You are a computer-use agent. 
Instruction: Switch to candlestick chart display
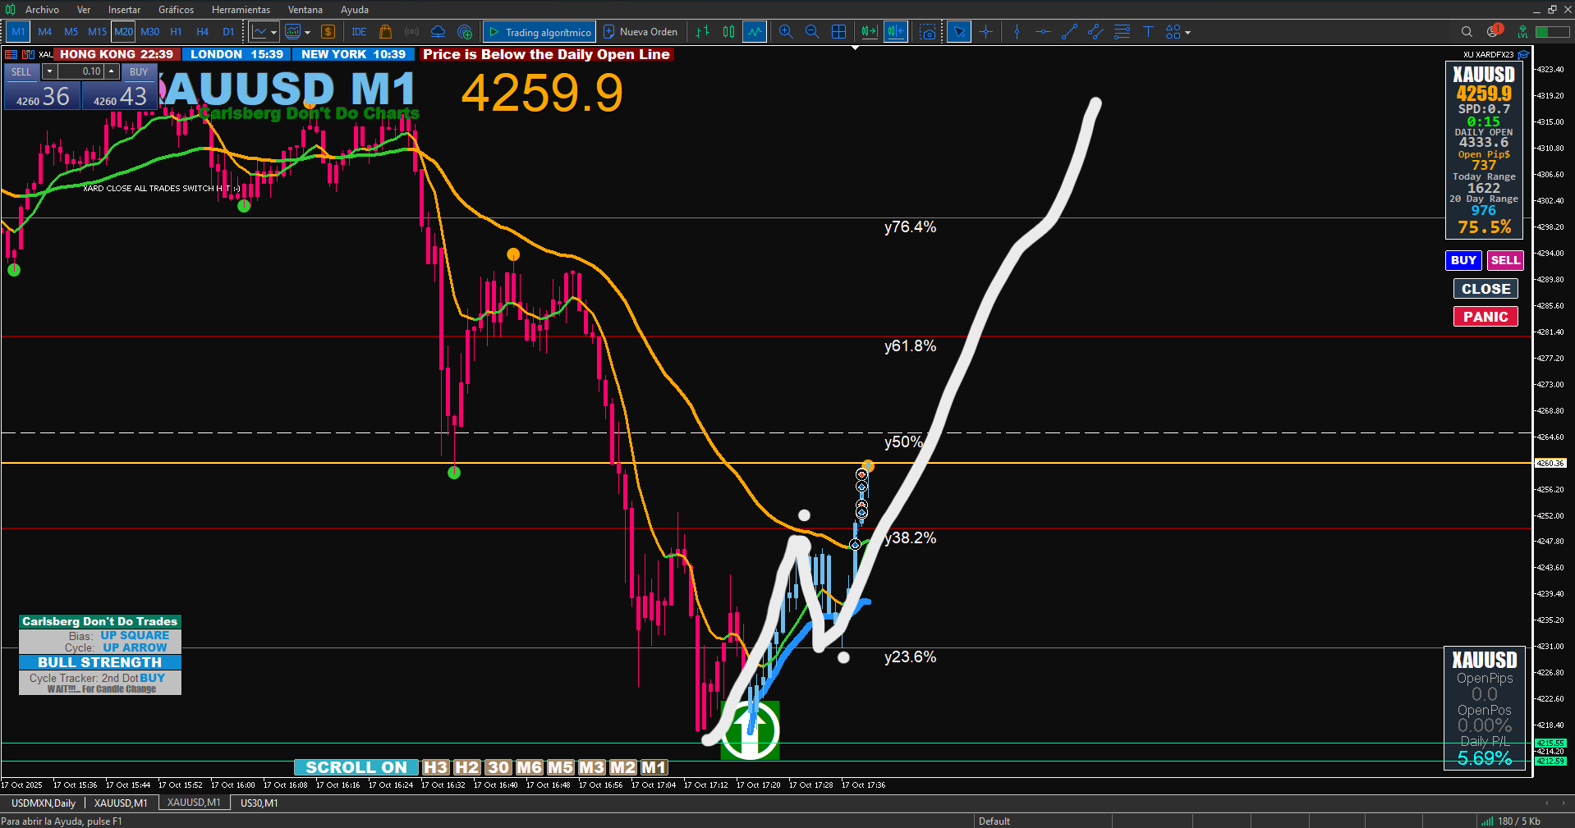click(x=728, y=32)
